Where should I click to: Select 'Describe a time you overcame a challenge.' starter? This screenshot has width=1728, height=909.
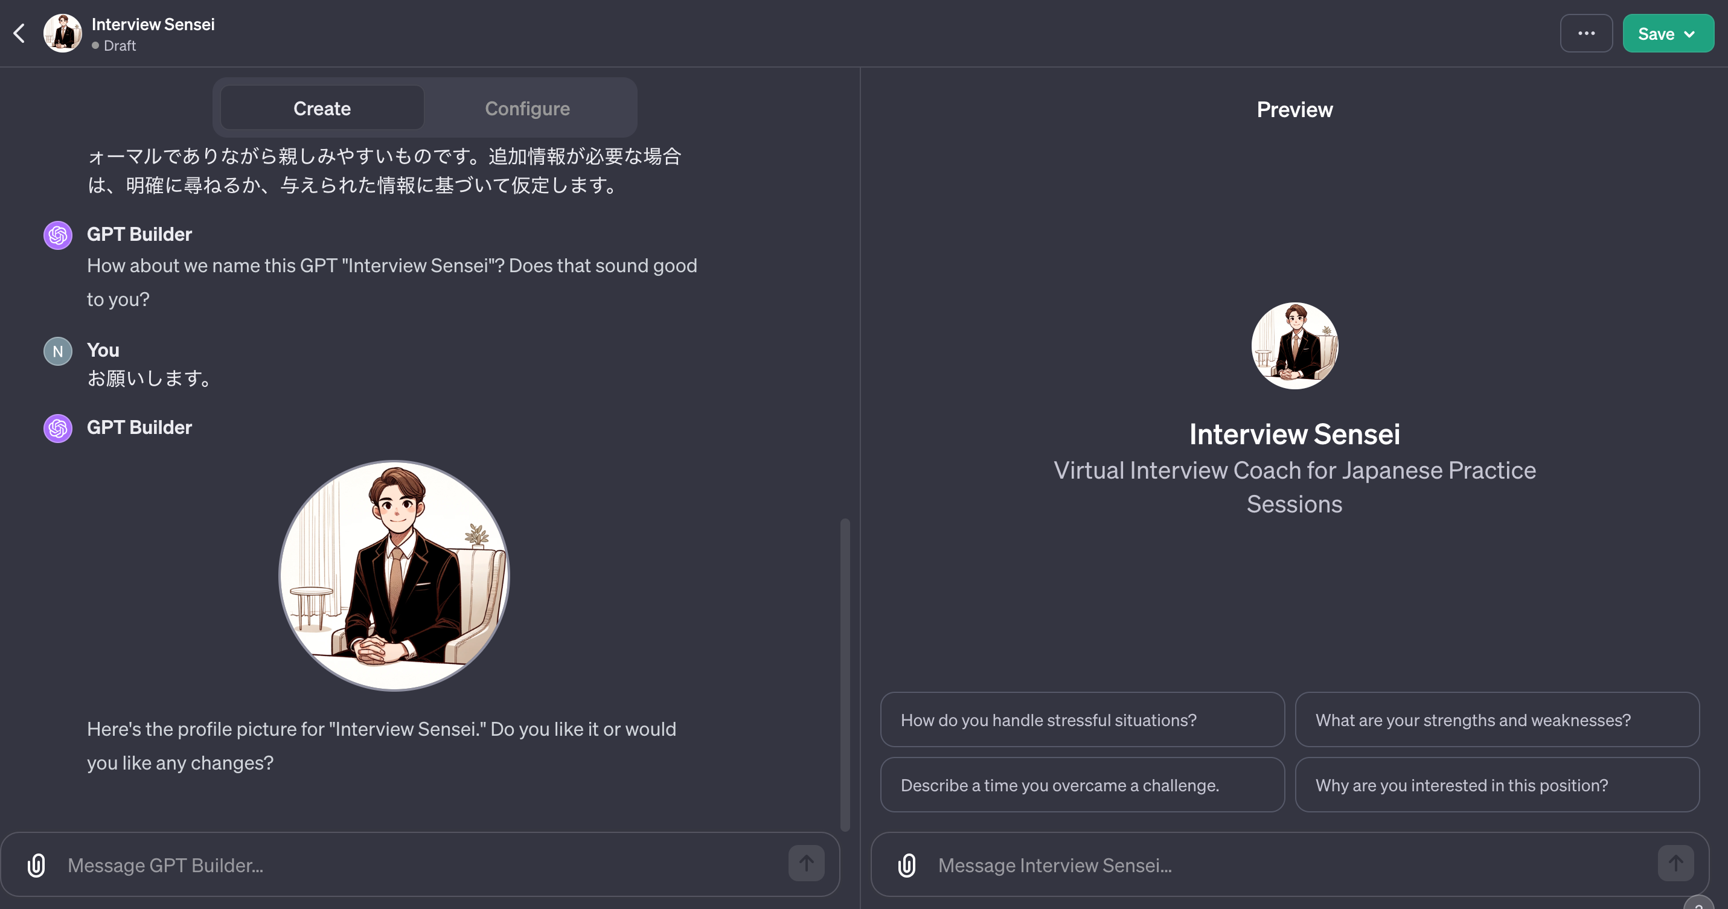click(x=1082, y=784)
